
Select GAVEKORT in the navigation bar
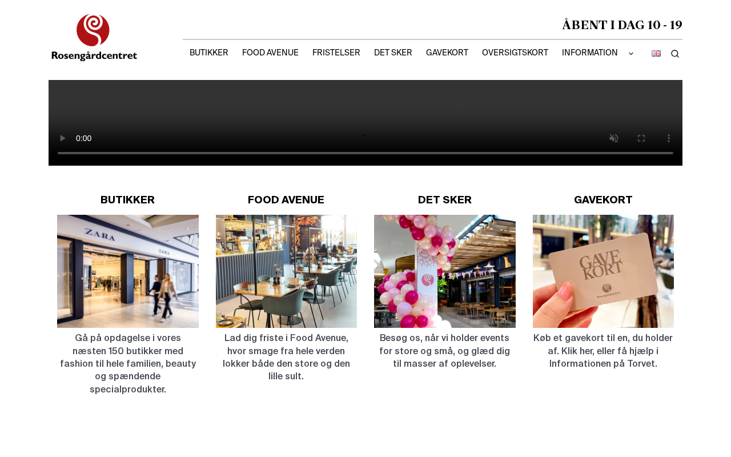pos(447,53)
